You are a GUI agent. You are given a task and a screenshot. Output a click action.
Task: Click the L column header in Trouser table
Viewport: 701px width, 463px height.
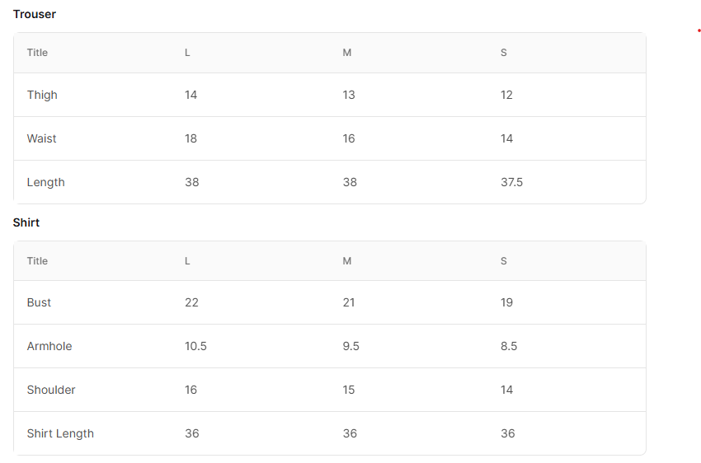187,53
